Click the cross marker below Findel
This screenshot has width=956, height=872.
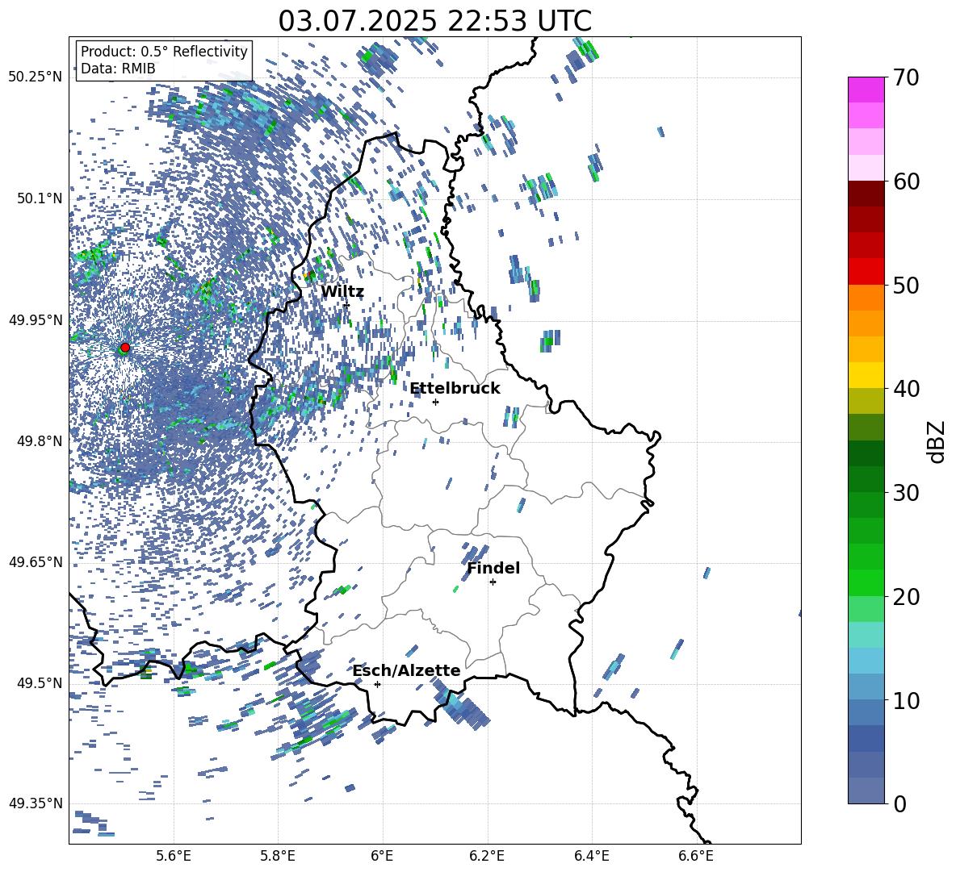pos(493,582)
